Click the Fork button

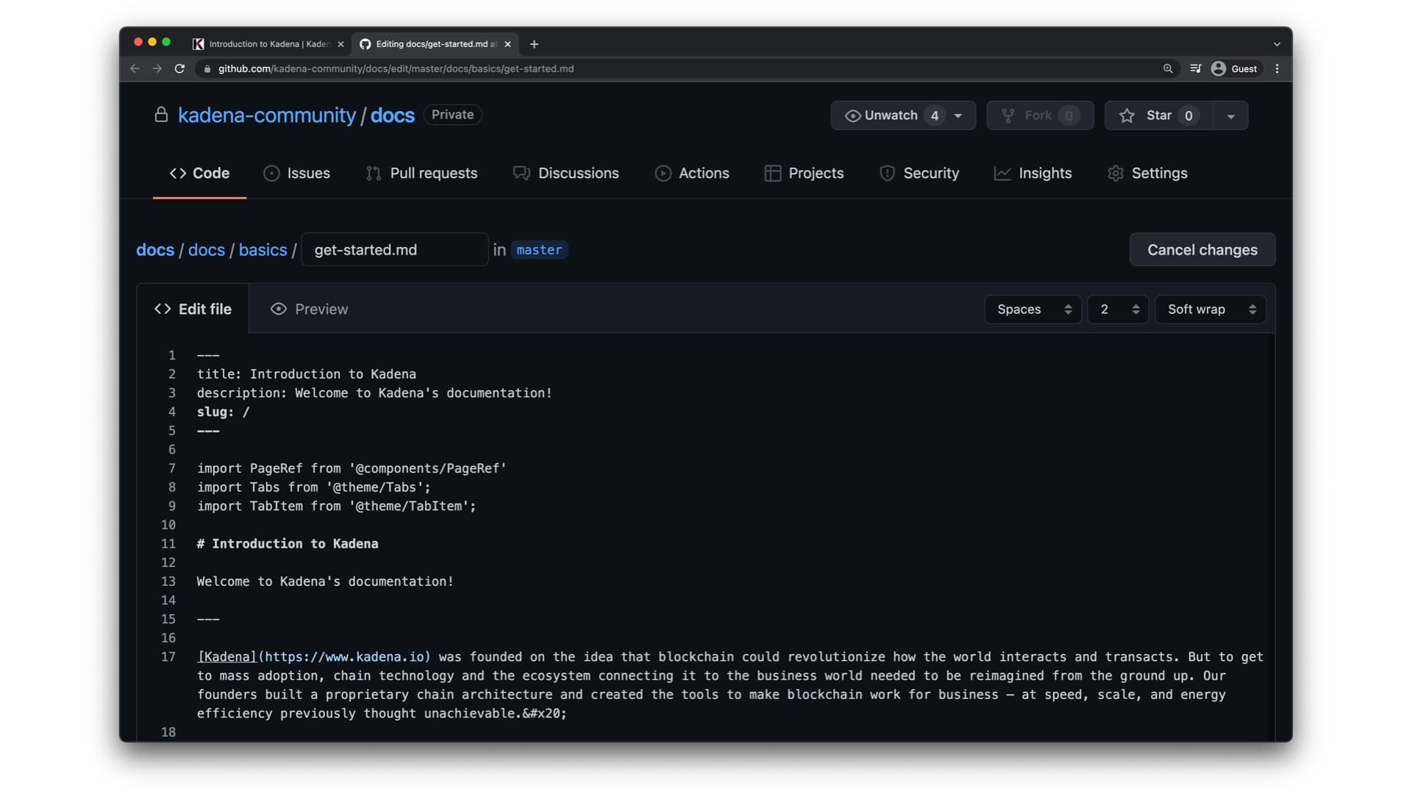point(1040,115)
